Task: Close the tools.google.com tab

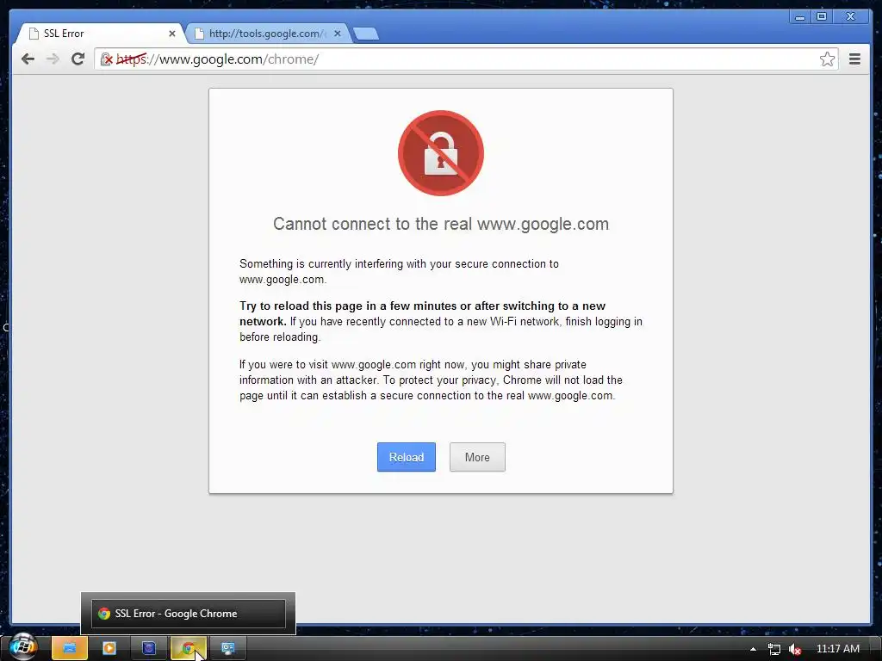Action: (x=338, y=34)
